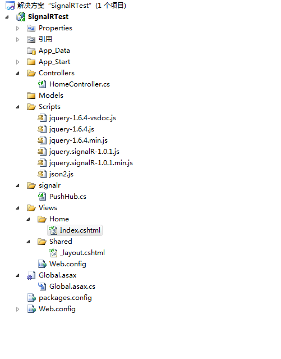Select the App_Data folder name
This screenshot has height=359, width=281.
tap(54, 51)
